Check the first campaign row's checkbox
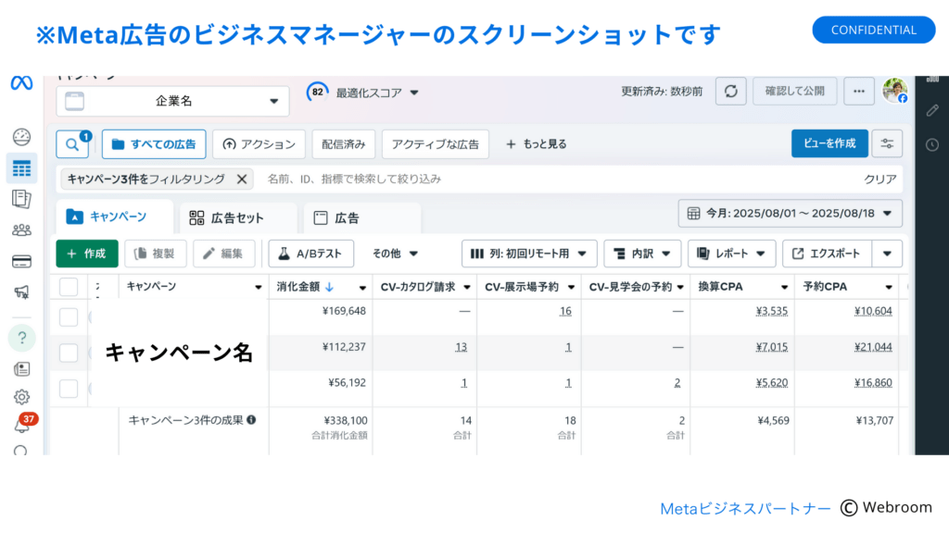Screen dimensions: 949x533 68,317
